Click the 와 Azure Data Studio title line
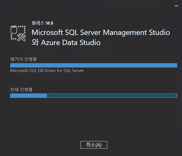Viewport: 182px width, 156px height. coord(66,42)
